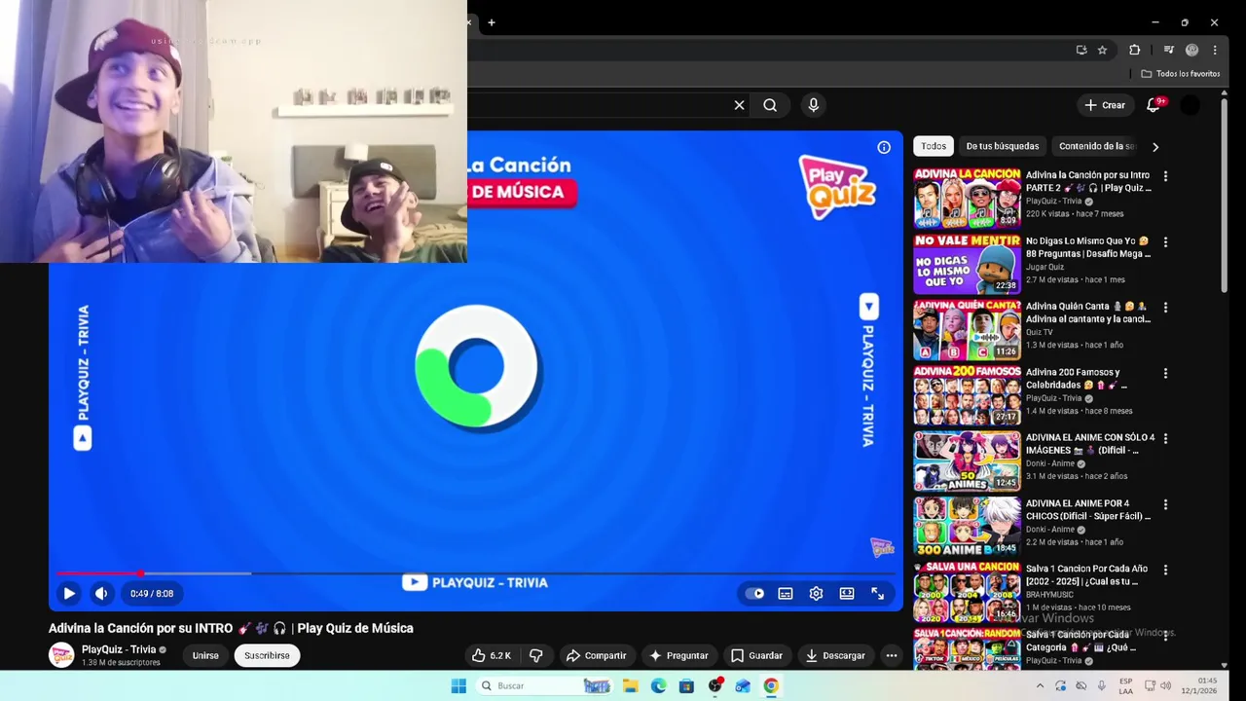The height and width of the screenshot is (701, 1246).
Task: Toggle the autoplay switch in the player
Action: (x=754, y=593)
